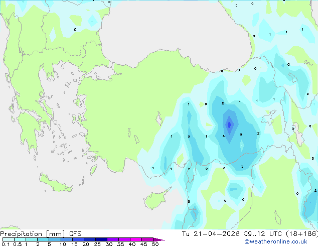Click the 20–25 mm legend color swatch

point(89,239)
